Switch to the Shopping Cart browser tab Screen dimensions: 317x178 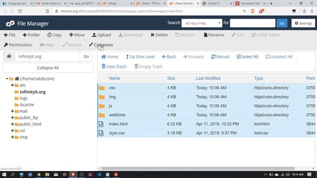pos(17,3)
